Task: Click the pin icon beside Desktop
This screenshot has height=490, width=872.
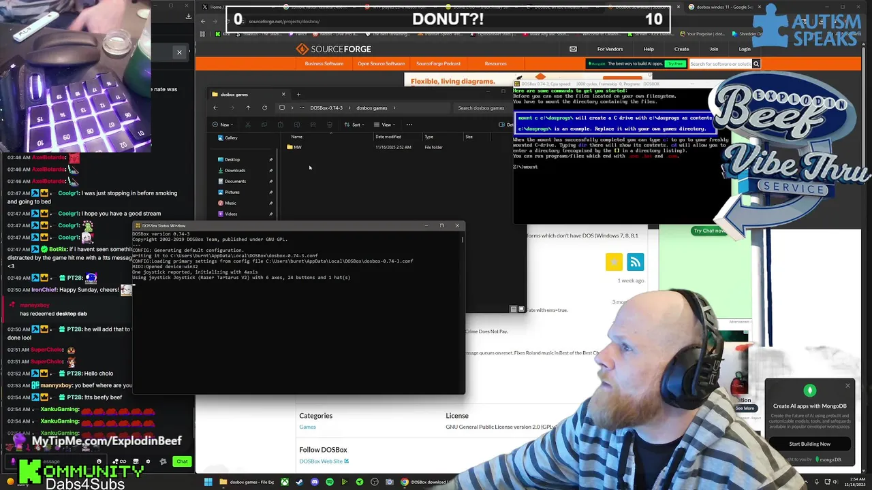Action: [271, 159]
